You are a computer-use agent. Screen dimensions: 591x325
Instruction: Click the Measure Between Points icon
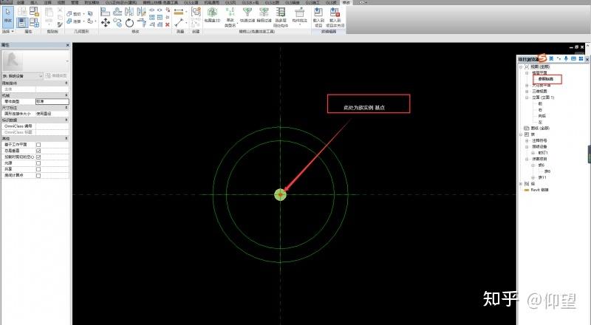click(x=179, y=23)
